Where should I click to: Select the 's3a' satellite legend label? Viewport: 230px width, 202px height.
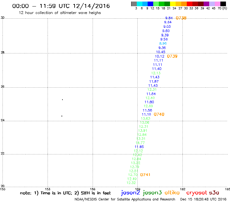pos(214,193)
